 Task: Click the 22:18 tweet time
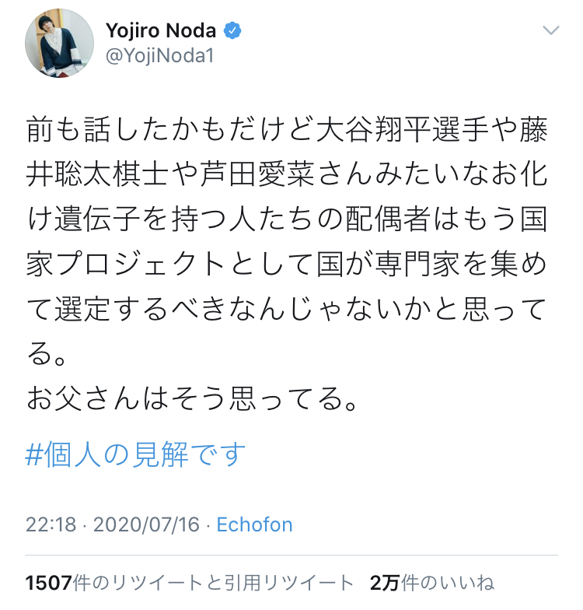pyautogui.click(x=51, y=524)
